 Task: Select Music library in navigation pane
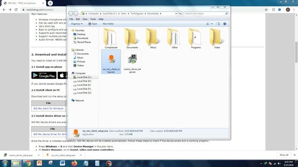tap(78, 58)
